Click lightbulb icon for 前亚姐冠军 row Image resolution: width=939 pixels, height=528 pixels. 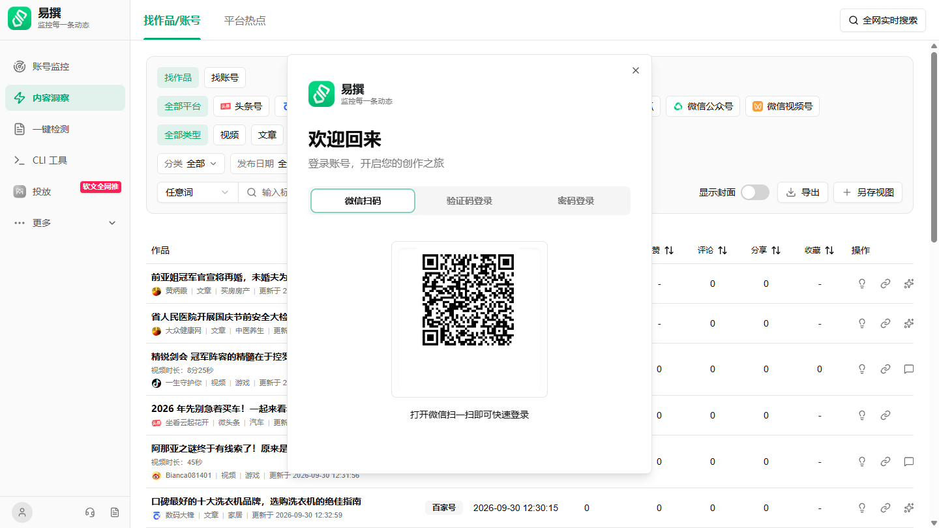[x=861, y=284]
